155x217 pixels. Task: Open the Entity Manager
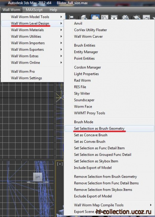coord(86,52)
